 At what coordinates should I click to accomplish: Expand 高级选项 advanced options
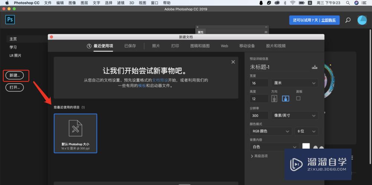(x=259, y=156)
